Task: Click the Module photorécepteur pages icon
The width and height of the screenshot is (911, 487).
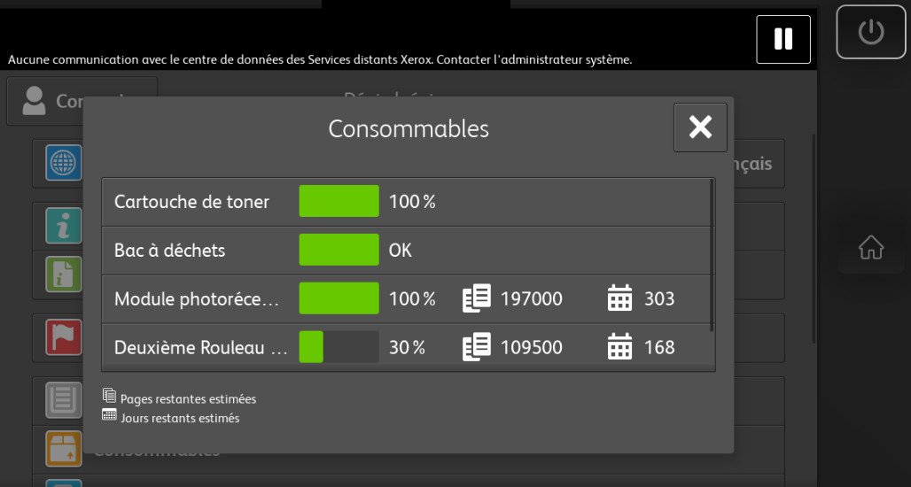Action: [x=477, y=299]
